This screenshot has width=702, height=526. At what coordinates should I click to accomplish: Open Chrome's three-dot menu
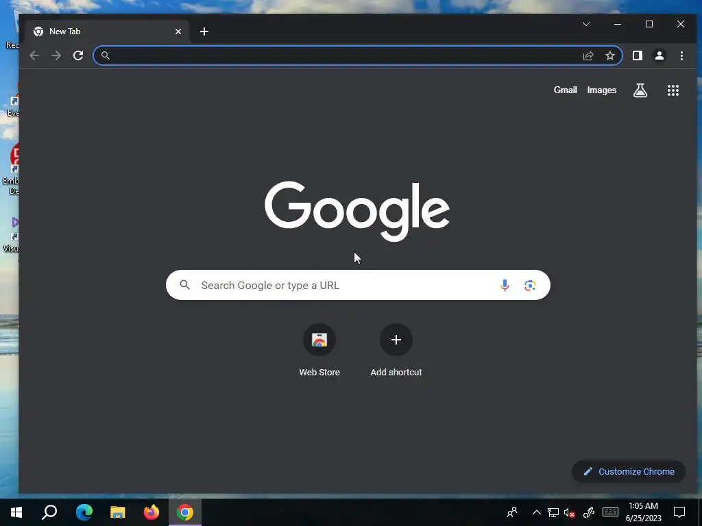(681, 55)
